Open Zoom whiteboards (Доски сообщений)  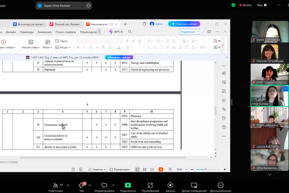[194, 187]
